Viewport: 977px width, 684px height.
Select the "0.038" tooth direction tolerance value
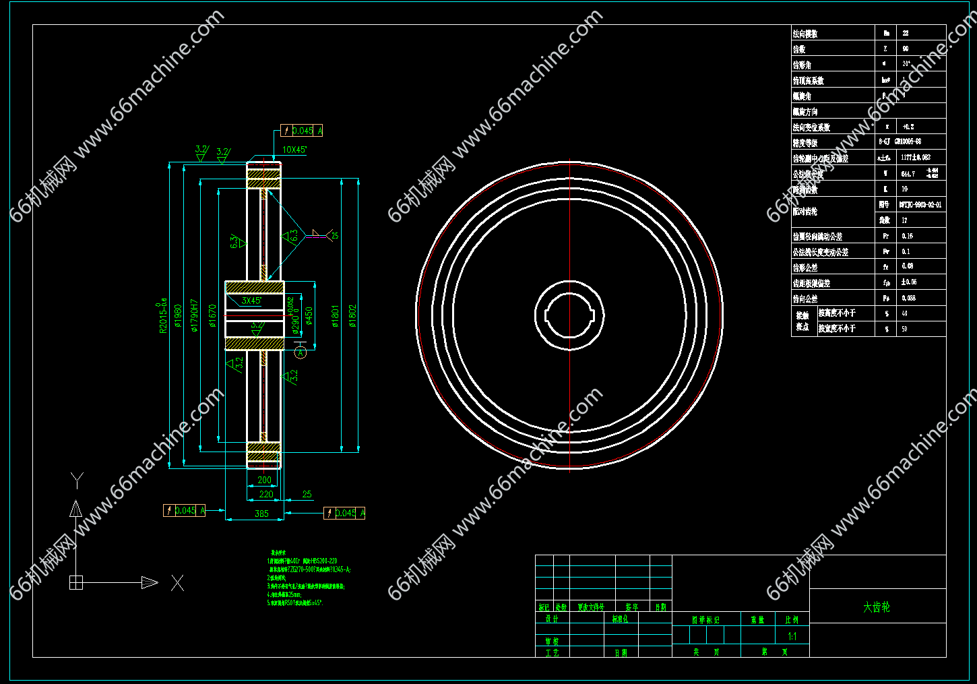908,298
